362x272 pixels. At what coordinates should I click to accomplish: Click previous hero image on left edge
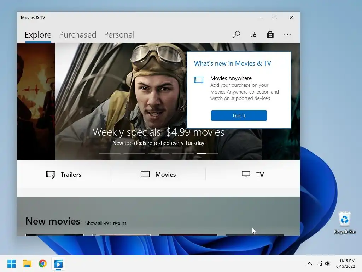36,101
